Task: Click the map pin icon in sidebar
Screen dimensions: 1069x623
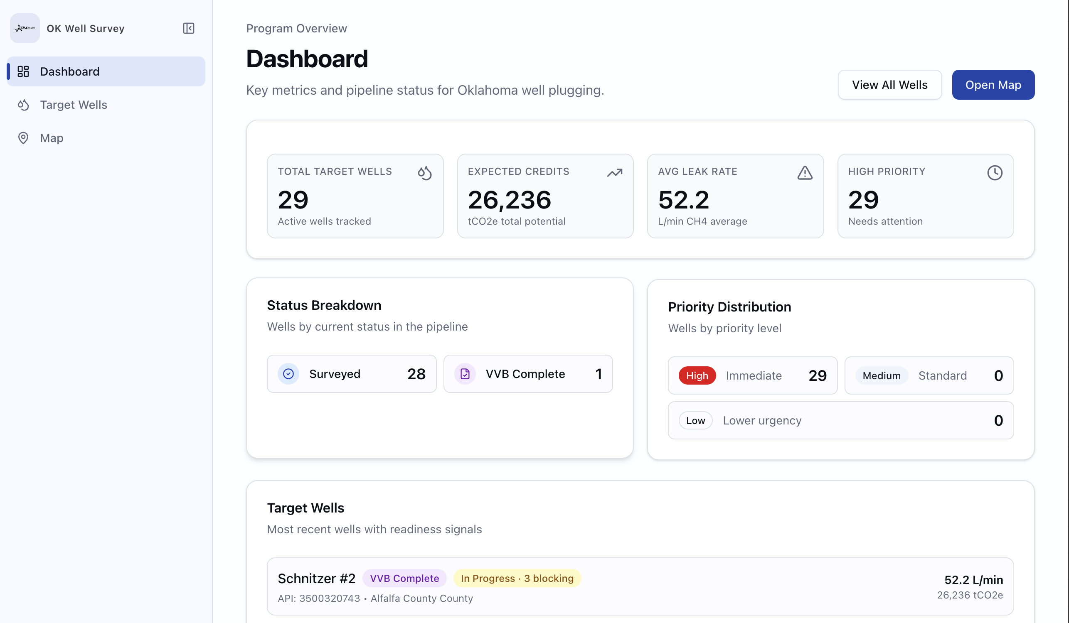Action: click(x=24, y=138)
